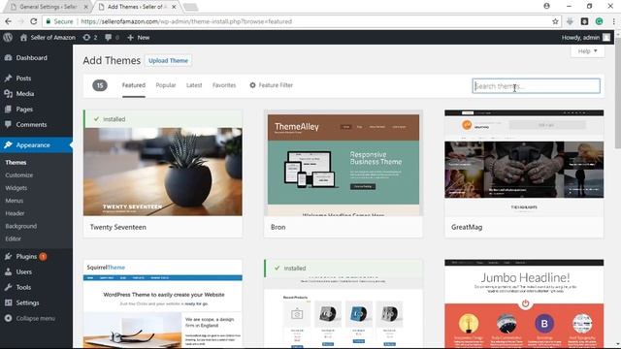Click the Dashboard gauge icon
This screenshot has height=349, width=621.
[9, 58]
